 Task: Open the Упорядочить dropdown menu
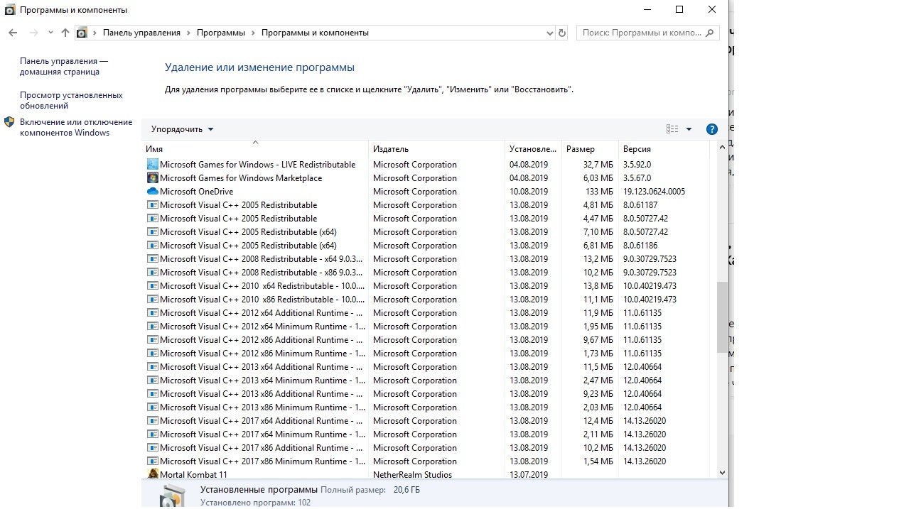182,129
